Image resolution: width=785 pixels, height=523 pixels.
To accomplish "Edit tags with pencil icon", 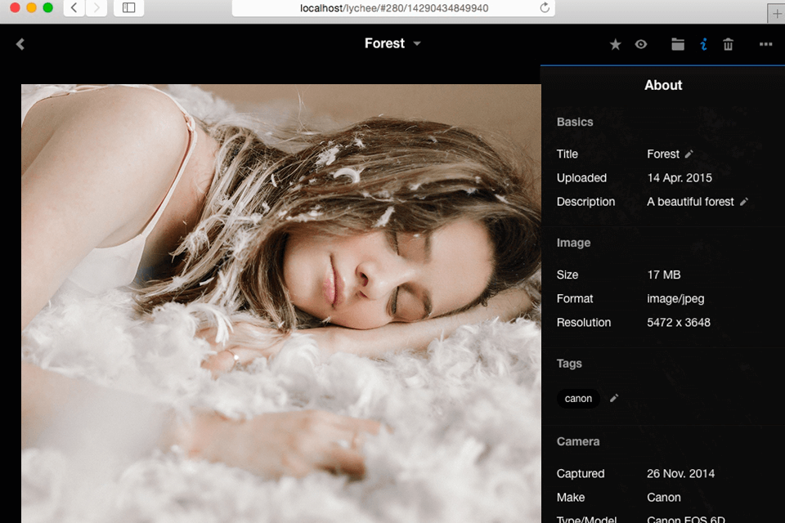I will point(614,399).
